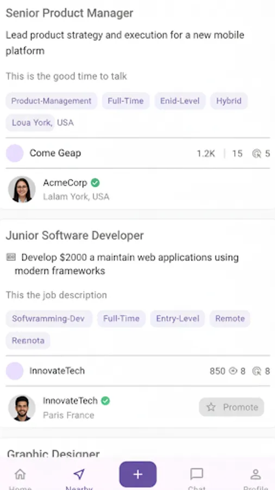Click InnovateTech name above Paris France
Viewport: 275px width, 490px height.
70,401
